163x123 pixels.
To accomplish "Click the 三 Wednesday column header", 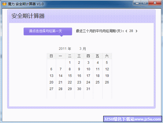I will pos(79,56).
